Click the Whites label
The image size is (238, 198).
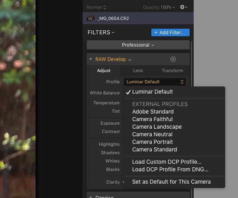113,161
